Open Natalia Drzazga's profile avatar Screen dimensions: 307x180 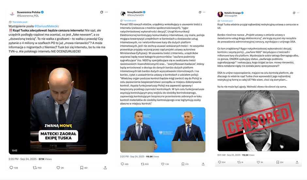coord(220,14)
